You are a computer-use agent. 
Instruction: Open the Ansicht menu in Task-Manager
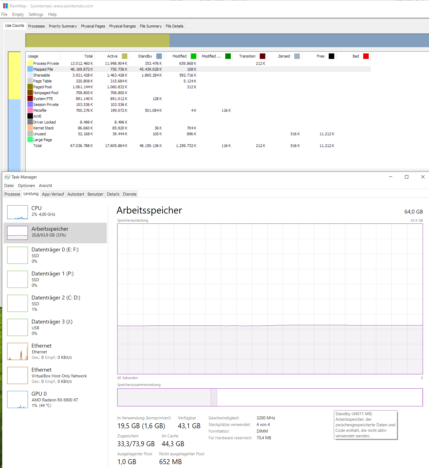(x=46, y=186)
